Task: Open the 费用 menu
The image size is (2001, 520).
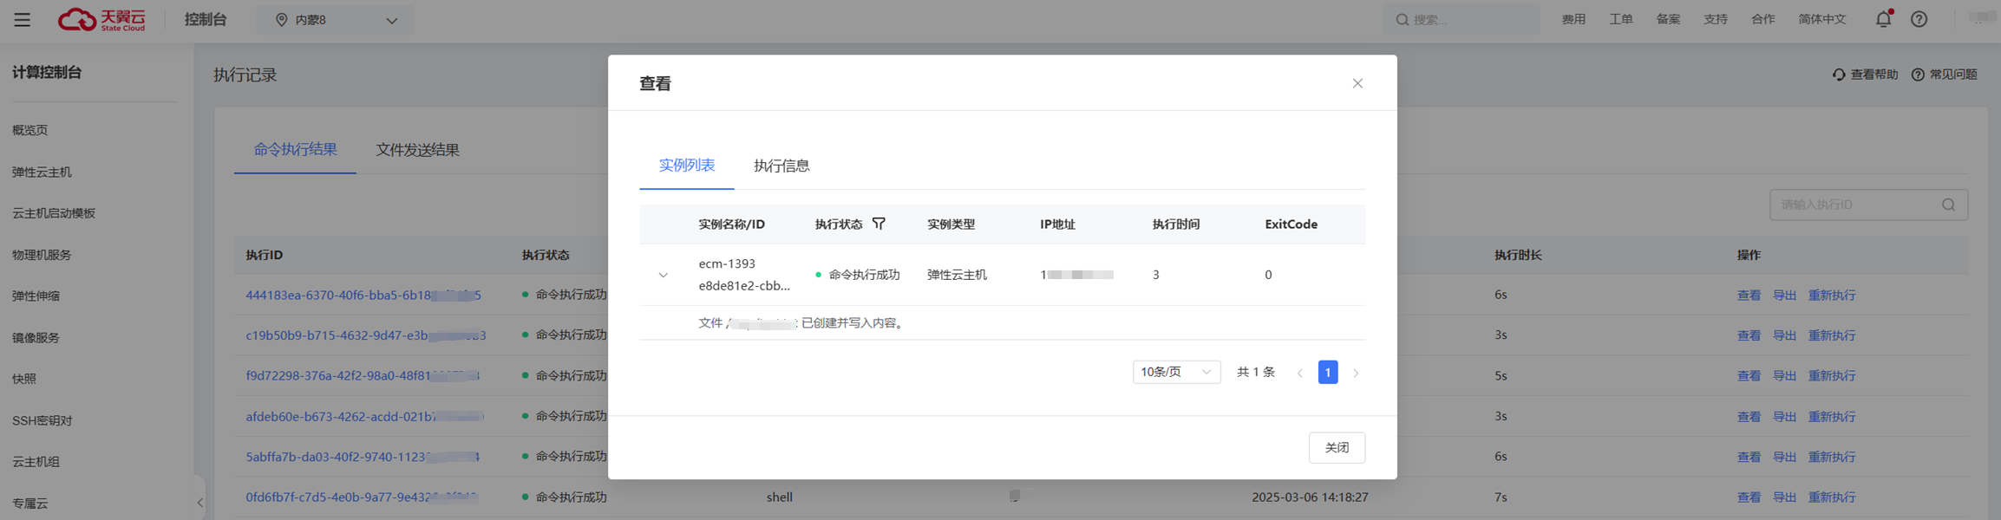Action: (1573, 19)
